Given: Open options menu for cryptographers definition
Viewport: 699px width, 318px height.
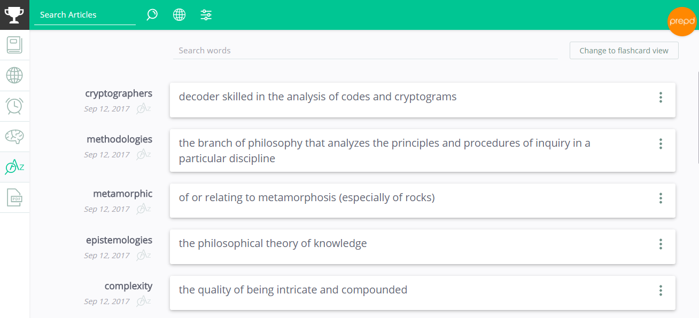Looking at the screenshot, I should (661, 97).
